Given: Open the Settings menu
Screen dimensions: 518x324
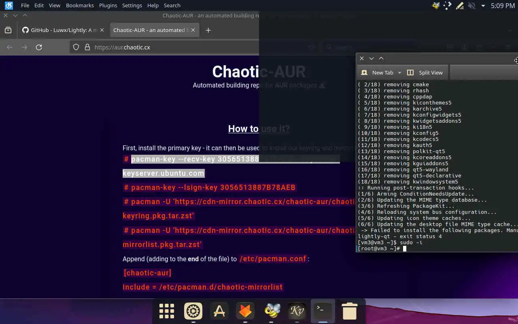Looking at the screenshot, I should point(132,5).
